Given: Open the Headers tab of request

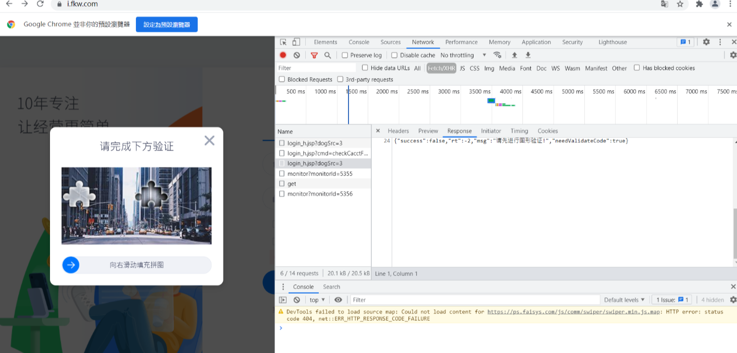Looking at the screenshot, I should (398, 131).
